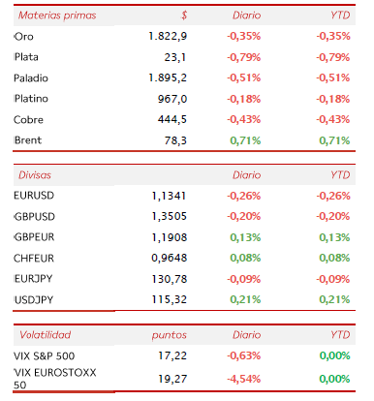
Task: Click the VIX S&P 500 label
Action: pos(45,355)
